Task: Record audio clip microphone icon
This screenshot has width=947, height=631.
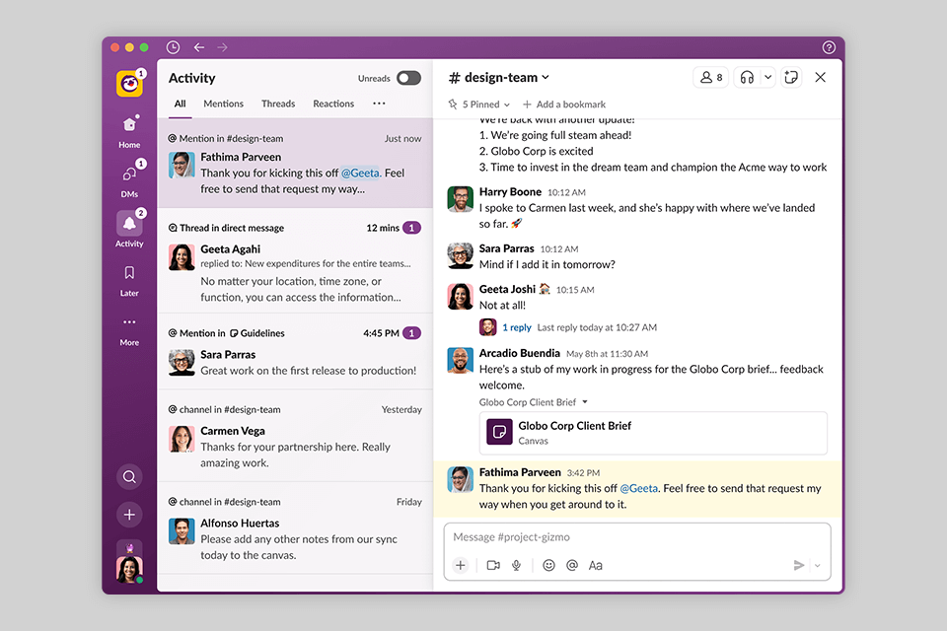Action: (516, 565)
